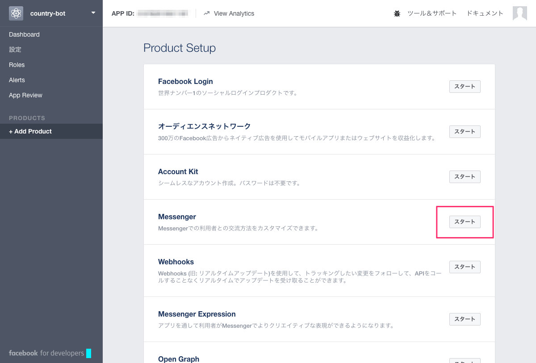Open View Analytics link
This screenshot has height=363, width=536.
[x=234, y=13]
